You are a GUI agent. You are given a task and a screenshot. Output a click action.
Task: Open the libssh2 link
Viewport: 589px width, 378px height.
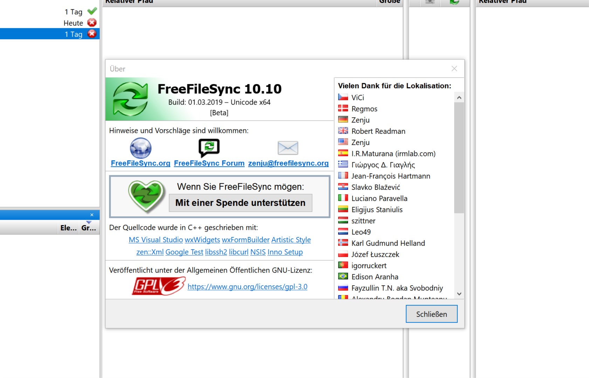tap(216, 252)
